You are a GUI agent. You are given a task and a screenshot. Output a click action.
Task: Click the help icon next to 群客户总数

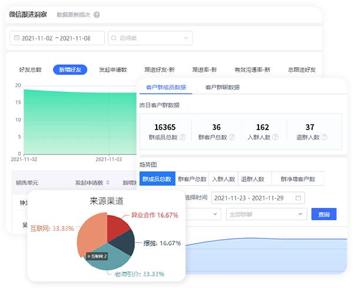coord(232,137)
